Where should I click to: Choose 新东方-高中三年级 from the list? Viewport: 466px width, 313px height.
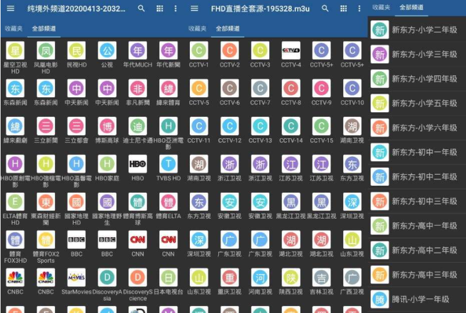417,275
